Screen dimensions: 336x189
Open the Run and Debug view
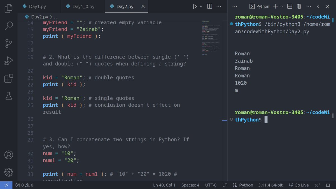coord(9,61)
